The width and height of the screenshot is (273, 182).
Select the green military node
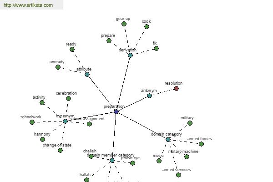(x=190, y=123)
